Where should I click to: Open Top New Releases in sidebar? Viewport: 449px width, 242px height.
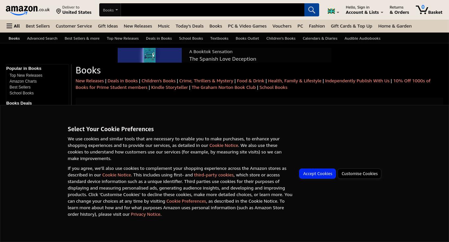click(x=26, y=75)
